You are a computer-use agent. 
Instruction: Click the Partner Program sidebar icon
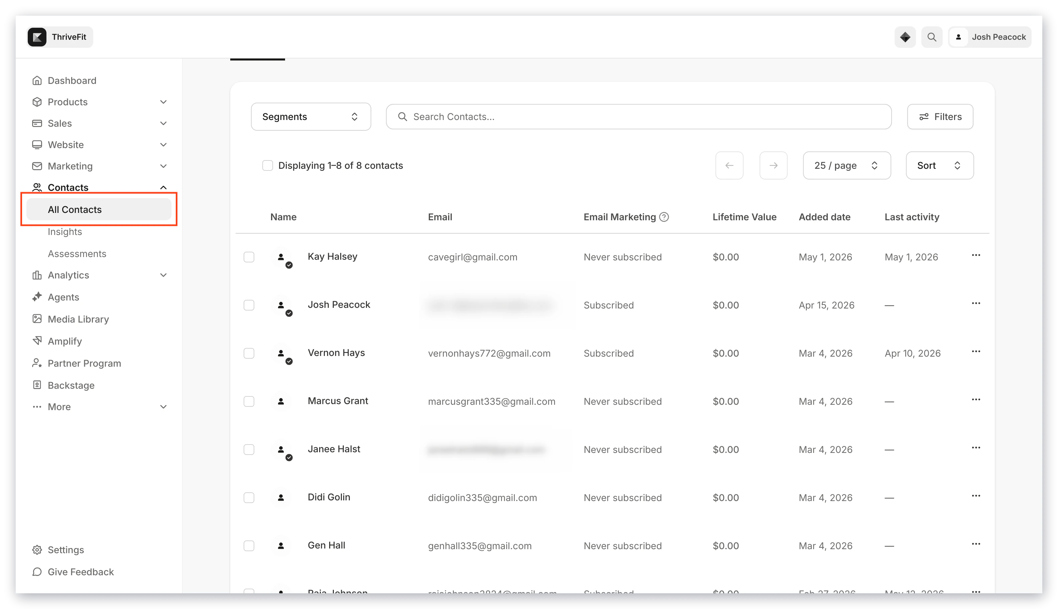(x=37, y=363)
